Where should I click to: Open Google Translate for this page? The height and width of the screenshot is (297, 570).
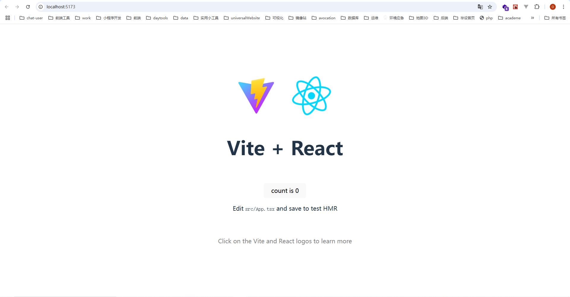480,7
